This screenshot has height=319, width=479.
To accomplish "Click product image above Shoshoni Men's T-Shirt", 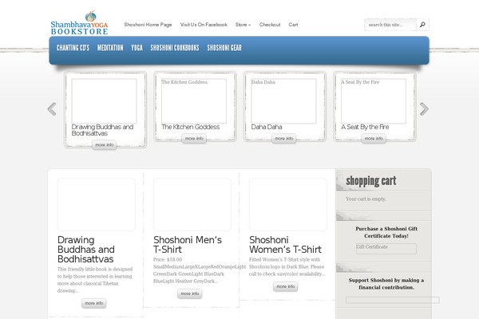I will point(192,204).
